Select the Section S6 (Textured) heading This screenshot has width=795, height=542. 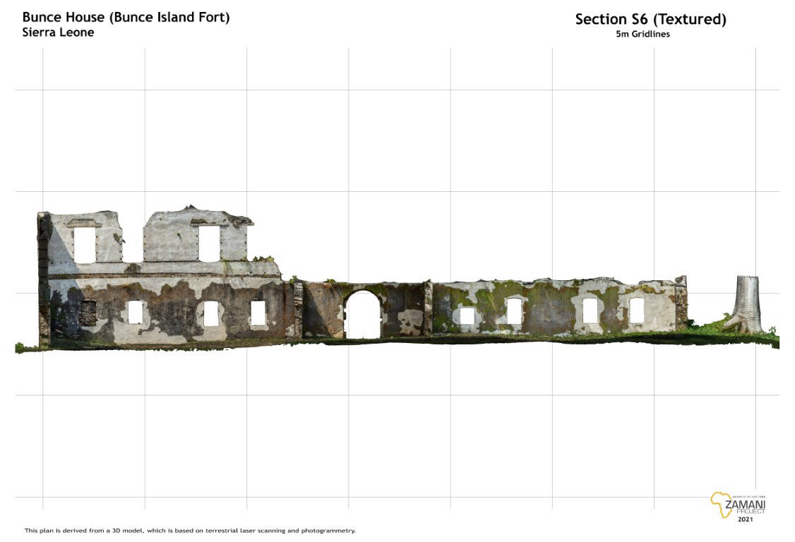point(650,19)
